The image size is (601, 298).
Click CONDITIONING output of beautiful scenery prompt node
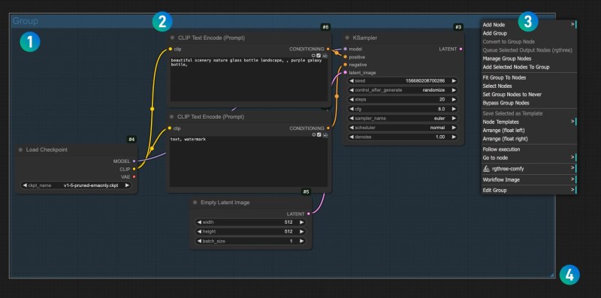pyautogui.click(x=328, y=49)
